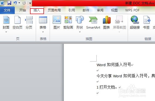The width and height of the screenshot is (155, 101).
Task: Open the 邮件 tab
Action: click(x=86, y=10)
